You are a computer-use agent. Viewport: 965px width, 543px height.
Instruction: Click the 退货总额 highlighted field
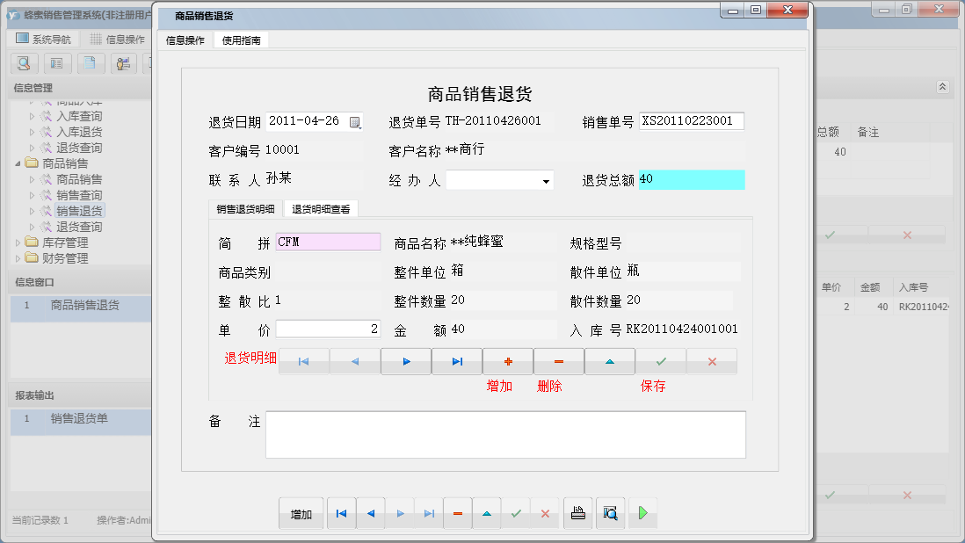click(692, 179)
